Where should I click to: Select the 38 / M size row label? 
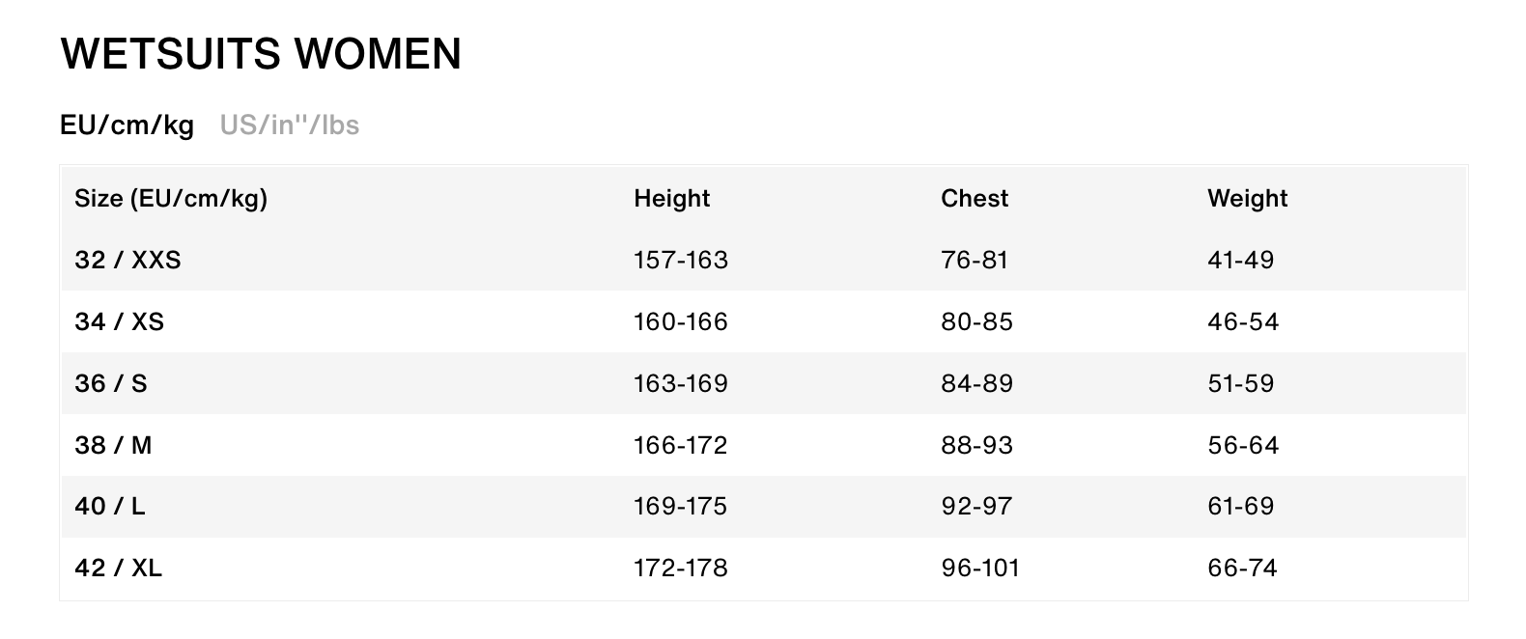tap(113, 445)
